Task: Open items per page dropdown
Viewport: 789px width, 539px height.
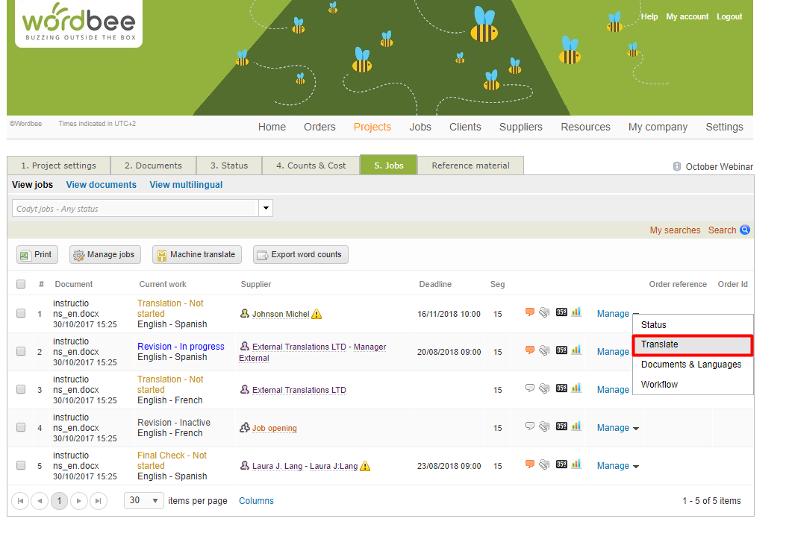Action: [x=144, y=501]
